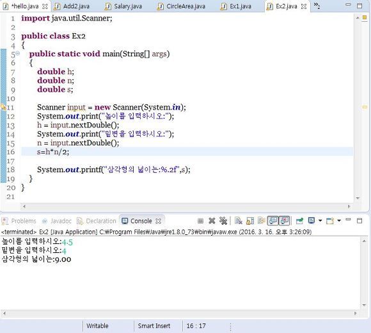The image size is (371, 333).
Task: Switch to the Salary.java editor tab
Action: [128, 6]
